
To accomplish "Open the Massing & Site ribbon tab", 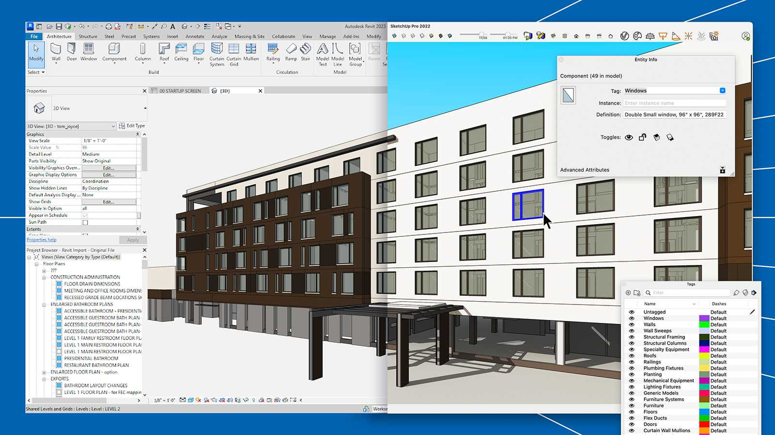I will tap(248, 36).
